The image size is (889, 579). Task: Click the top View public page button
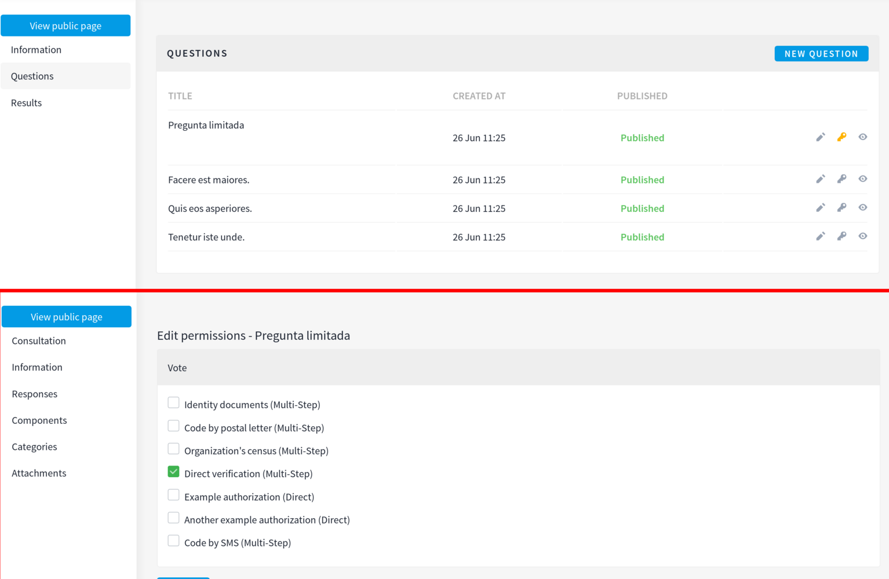coord(65,26)
